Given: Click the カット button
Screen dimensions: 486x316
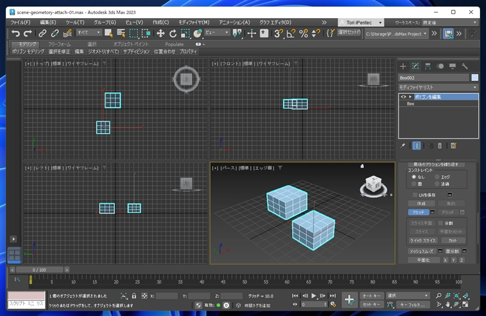Looking at the screenshot, I should 453,240.
